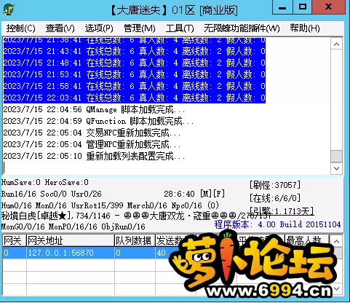Close the 大唐迷失 window

coord(328,7)
